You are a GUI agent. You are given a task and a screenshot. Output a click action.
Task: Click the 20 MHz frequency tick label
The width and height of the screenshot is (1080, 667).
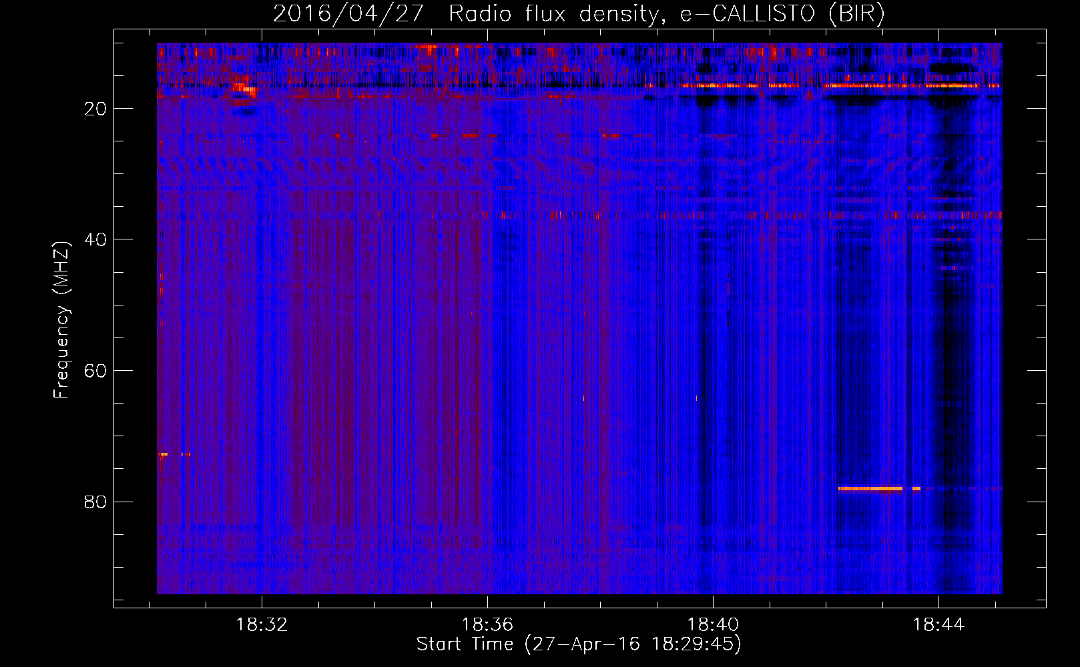95,109
